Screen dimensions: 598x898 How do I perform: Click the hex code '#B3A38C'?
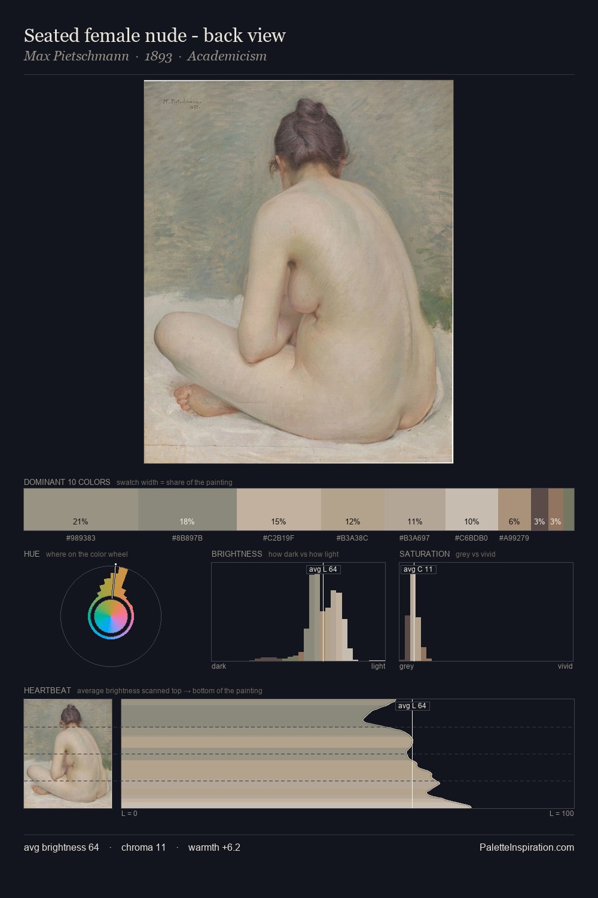pyautogui.click(x=352, y=538)
